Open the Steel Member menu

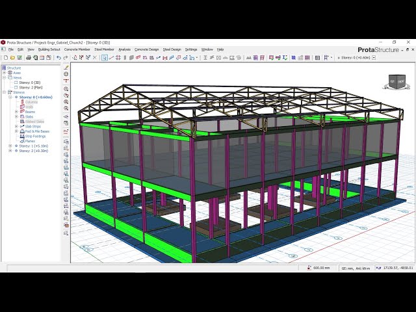pyautogui.click(x=104, y=49)
